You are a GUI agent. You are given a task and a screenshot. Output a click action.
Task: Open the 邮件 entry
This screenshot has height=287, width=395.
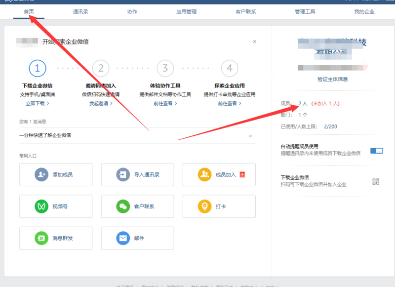(x=138, y=238)
